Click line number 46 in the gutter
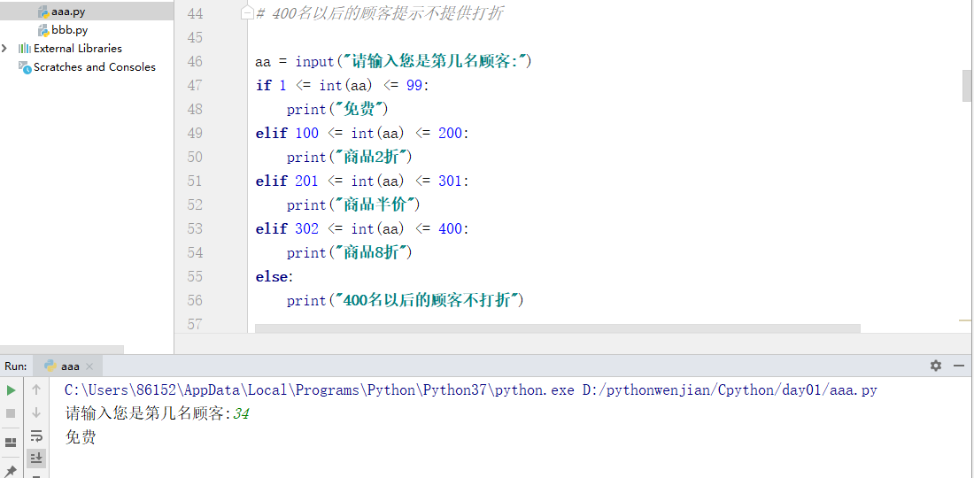 [195, 61]
